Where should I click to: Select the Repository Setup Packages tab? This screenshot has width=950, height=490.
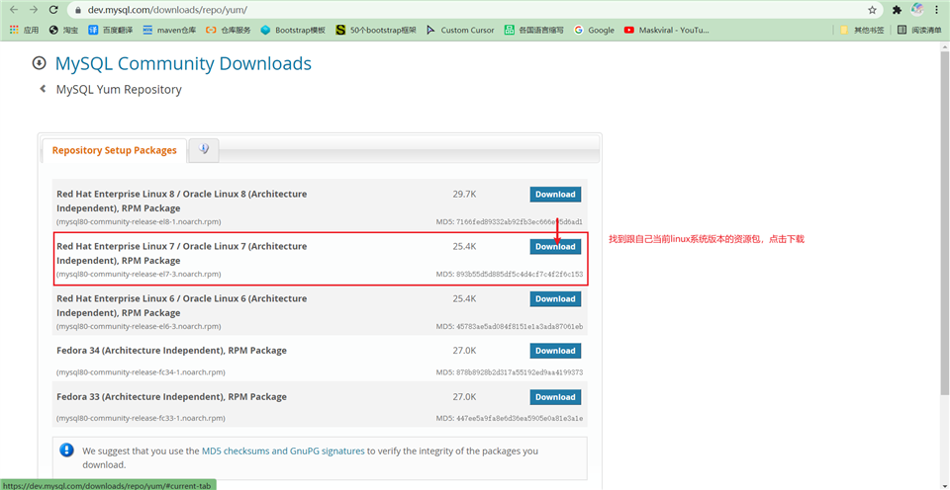(115, 150)
